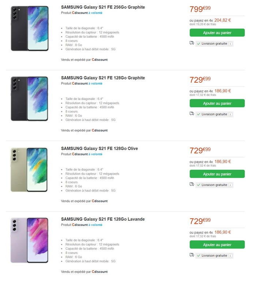Add Galaxy S21 FE 128Go Lavande to cart
The height and width of the screenshot is (281, 270).
(217, 244)
